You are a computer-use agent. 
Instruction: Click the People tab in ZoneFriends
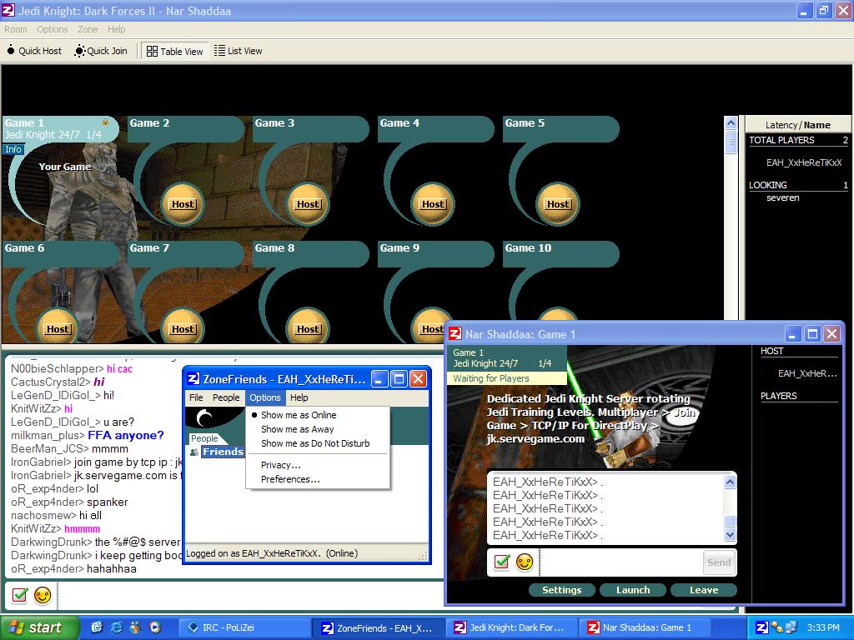204,438
